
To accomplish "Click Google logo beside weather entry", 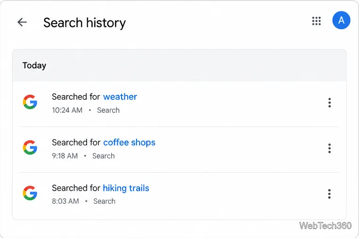I will point(30,102).
